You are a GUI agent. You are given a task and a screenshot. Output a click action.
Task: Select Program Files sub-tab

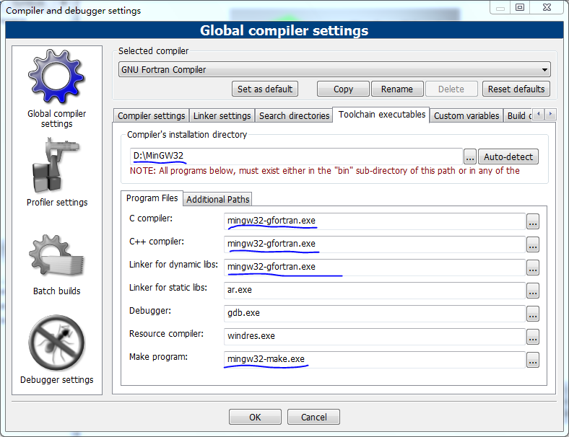[x=152, y=198]
